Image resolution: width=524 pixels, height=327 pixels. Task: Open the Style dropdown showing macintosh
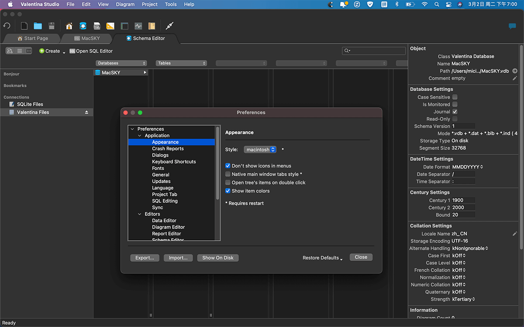click(260, 150)
